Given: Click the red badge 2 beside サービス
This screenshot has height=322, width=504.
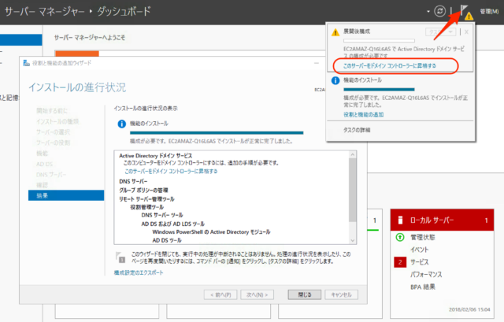Looking at the screenshot, I should pyautogui.click(x=400, y=262).
